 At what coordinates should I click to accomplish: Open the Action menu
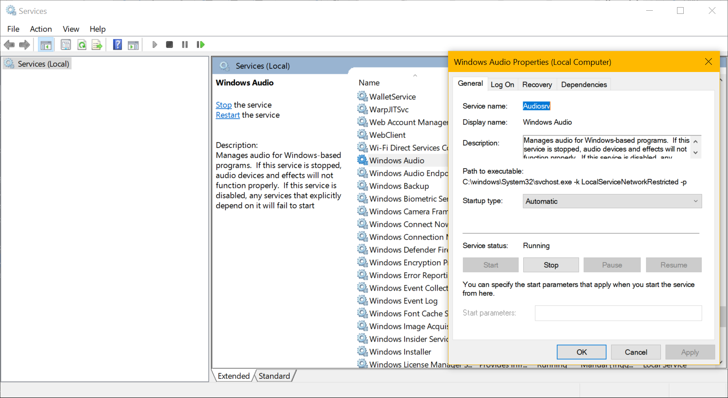tap(41, 29)
